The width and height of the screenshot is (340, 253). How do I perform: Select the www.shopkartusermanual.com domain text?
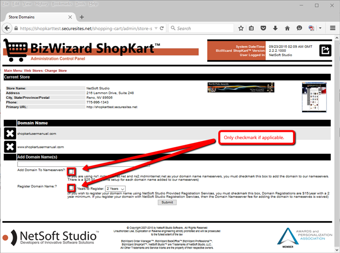pos(41,147)
